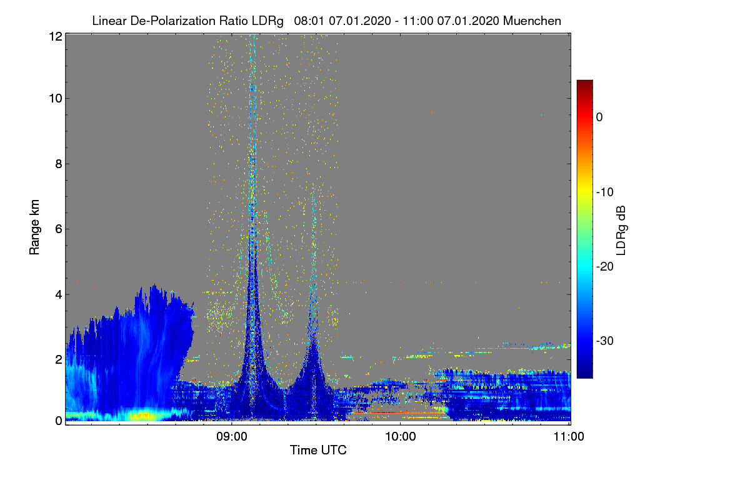750x500 pixels.
Task: Click the colorbar '0' tick value
Action: tap(599, 117)
